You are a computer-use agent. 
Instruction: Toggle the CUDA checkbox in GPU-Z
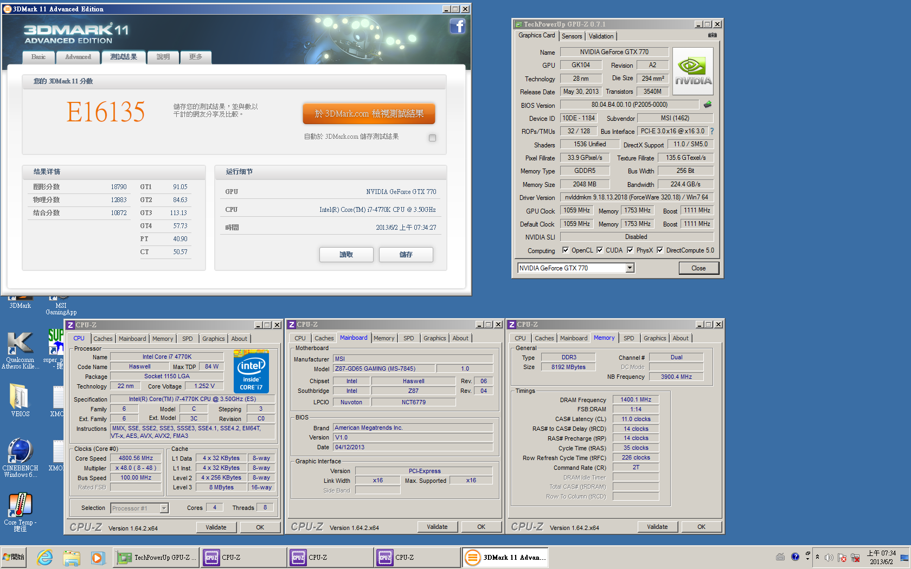coord(600,250)
